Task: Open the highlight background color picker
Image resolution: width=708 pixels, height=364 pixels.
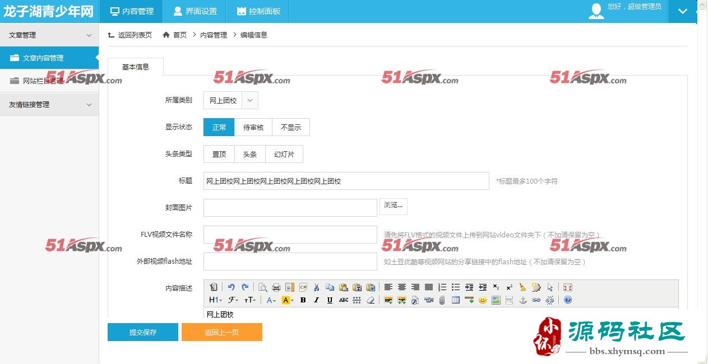Action: click(288, 300)
